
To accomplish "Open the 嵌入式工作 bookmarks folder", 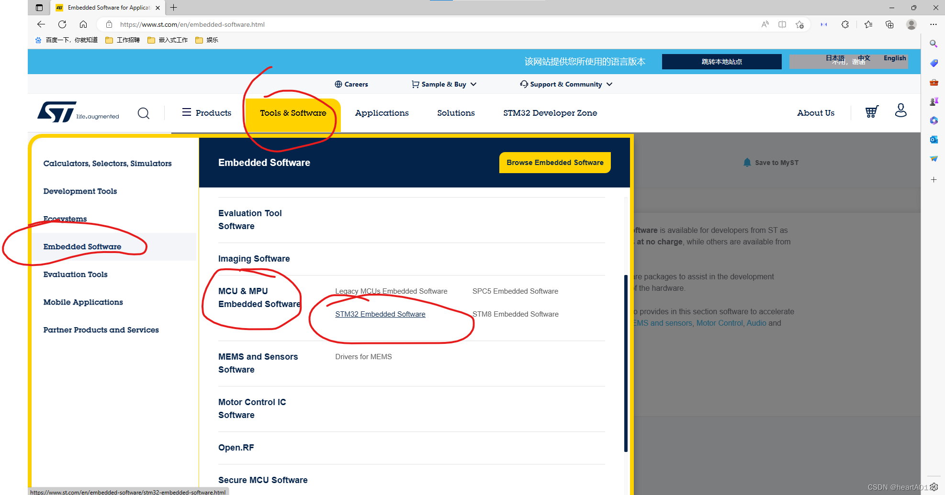I will coord(168,40).
